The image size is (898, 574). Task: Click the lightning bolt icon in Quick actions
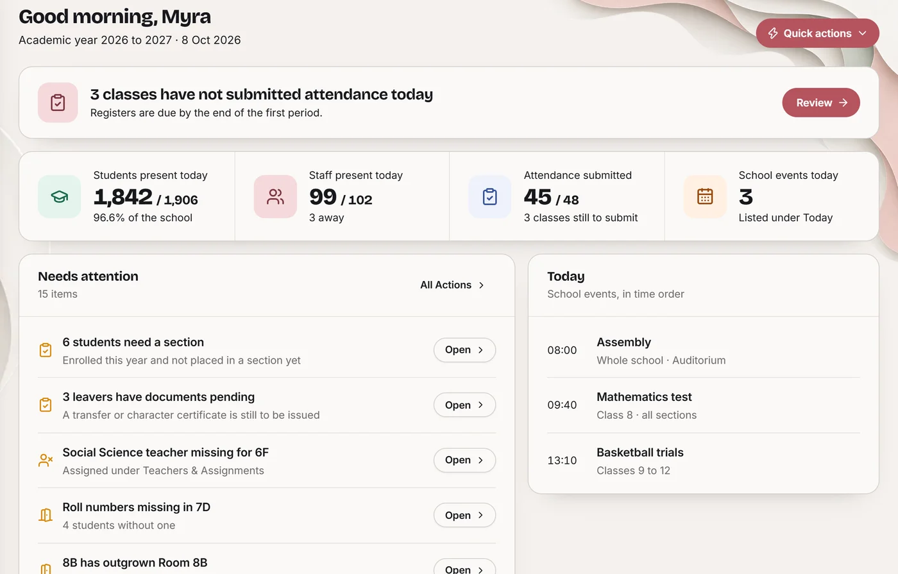(x=773, y=33)
